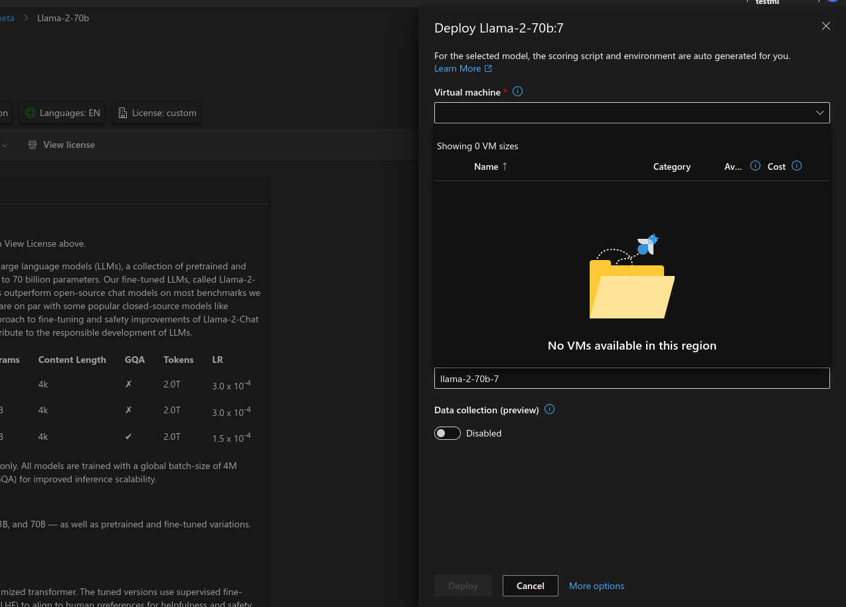Click the Deploy button

pos(463,586)
